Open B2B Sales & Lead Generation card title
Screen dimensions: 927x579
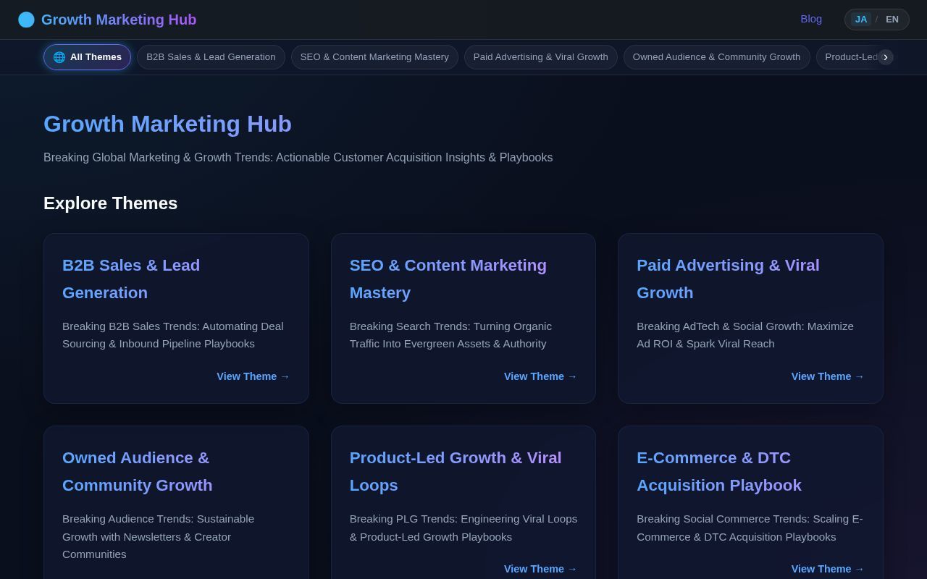(131, 279)
